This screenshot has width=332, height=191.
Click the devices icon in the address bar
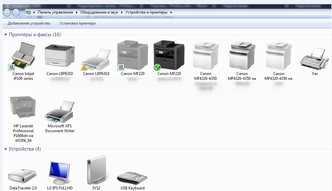tap(28, 13)
